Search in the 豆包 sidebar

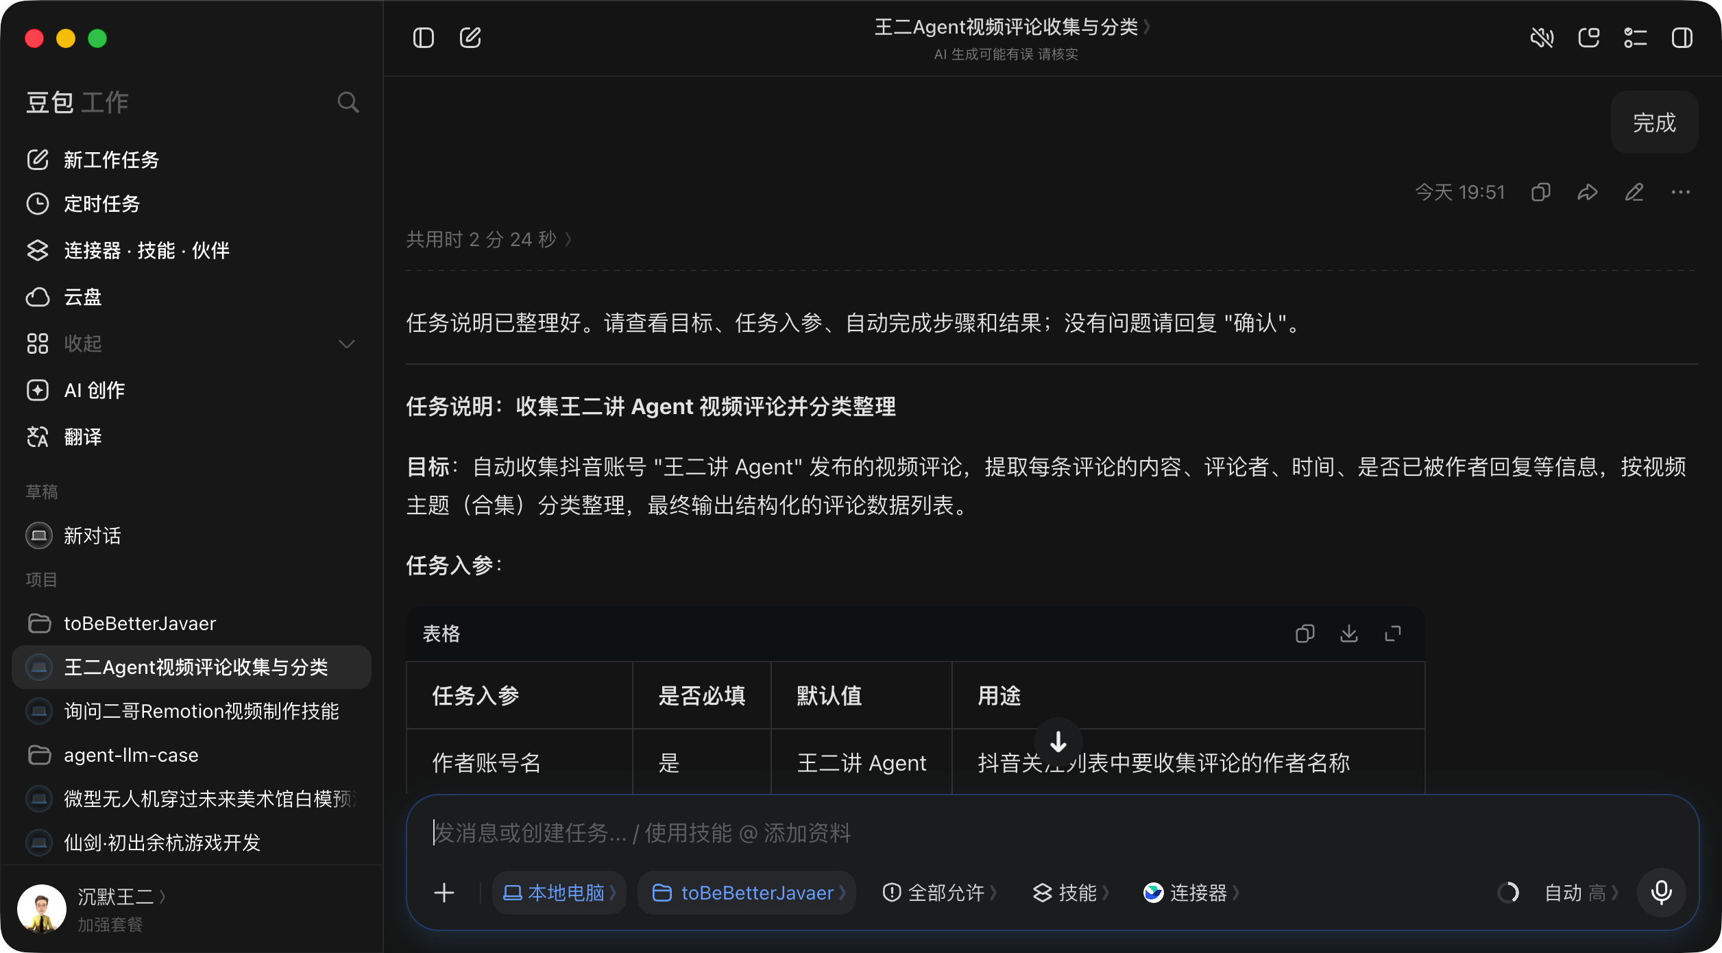(x=348, y=102)
